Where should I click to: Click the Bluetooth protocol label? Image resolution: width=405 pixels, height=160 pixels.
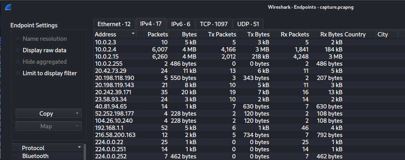tap(35, 156)
